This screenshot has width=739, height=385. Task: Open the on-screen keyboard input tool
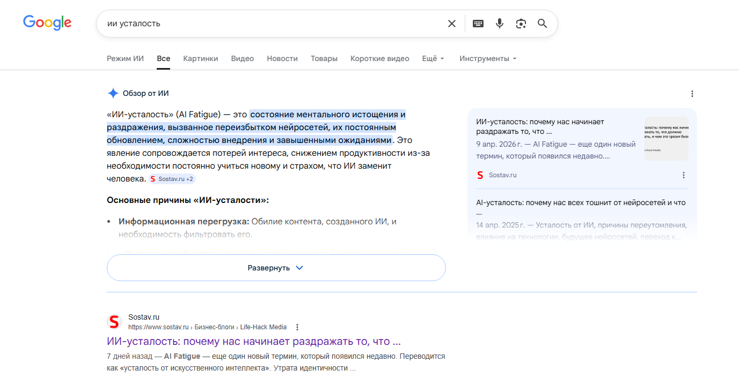(478, 24)
